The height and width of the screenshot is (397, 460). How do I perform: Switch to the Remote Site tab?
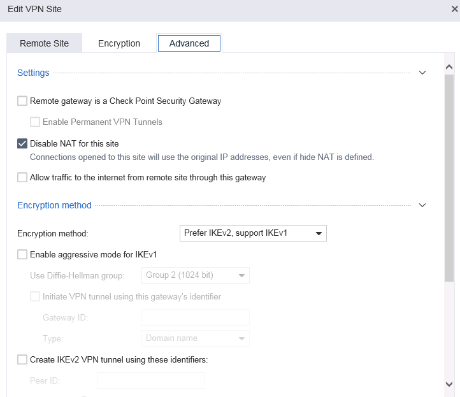(x=45, y=43)
